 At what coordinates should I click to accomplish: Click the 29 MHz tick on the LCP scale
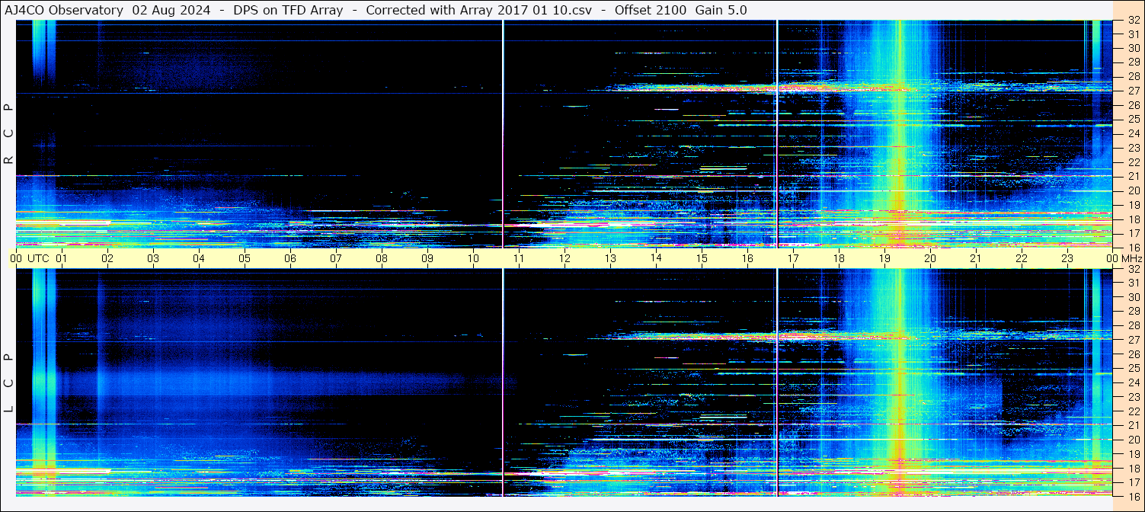[x=1134, y=311]
